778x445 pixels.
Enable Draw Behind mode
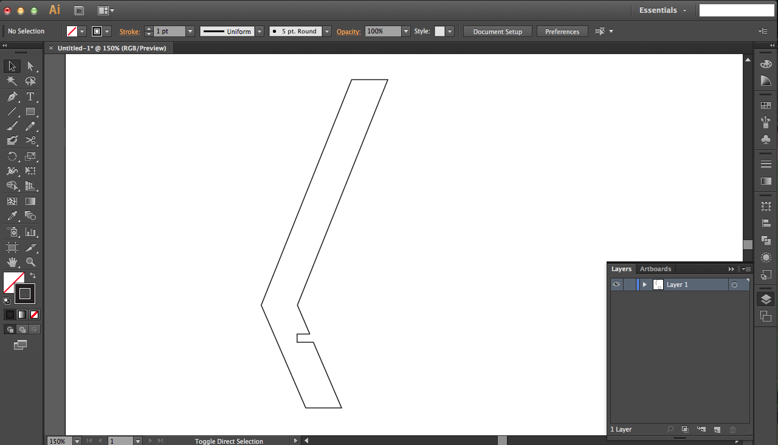[x=22, y=329]
